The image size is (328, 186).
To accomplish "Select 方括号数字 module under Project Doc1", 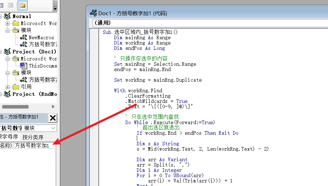I will coord(42,80).
